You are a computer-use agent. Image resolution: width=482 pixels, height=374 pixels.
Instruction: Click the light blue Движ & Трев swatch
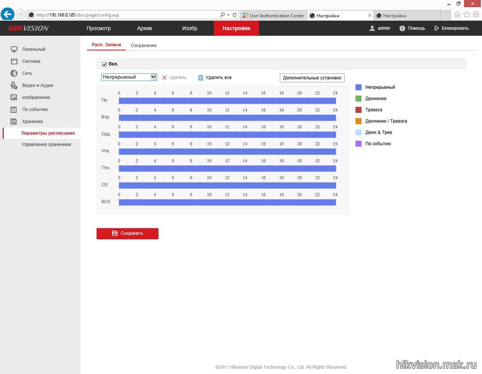[x=358, y=132]
